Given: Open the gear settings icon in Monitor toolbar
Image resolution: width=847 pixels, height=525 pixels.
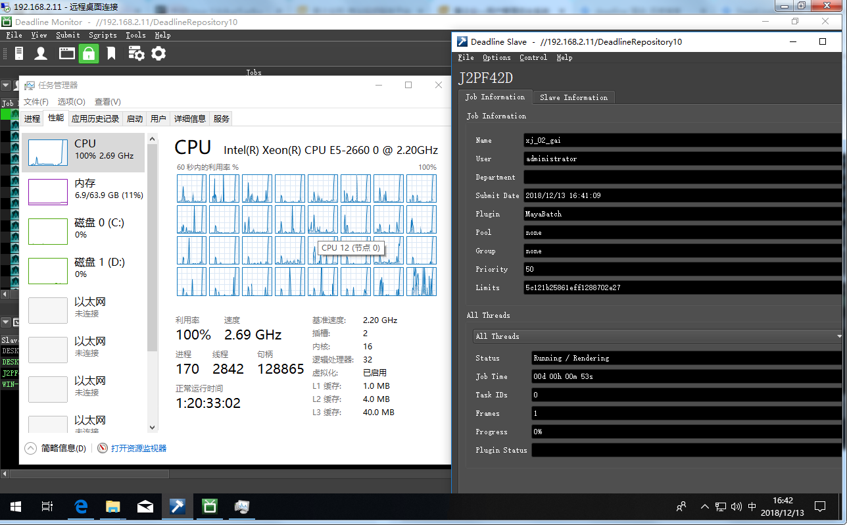Looking at the screenshot, I should (x=158, y=53).
